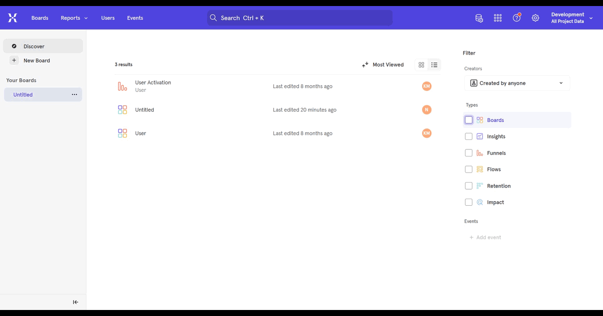Click KM avatar on User Activation row
Image resolution: width=603 pixels, height=316 pixels.
tap(427, 86)
